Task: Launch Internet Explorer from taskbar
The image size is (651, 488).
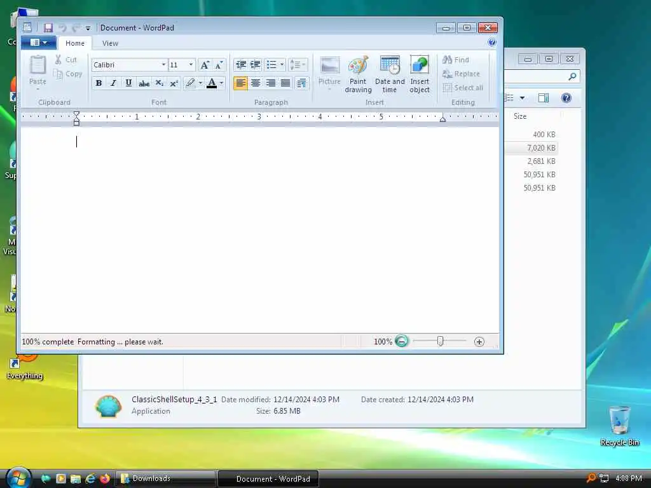Action: point(90,478)
